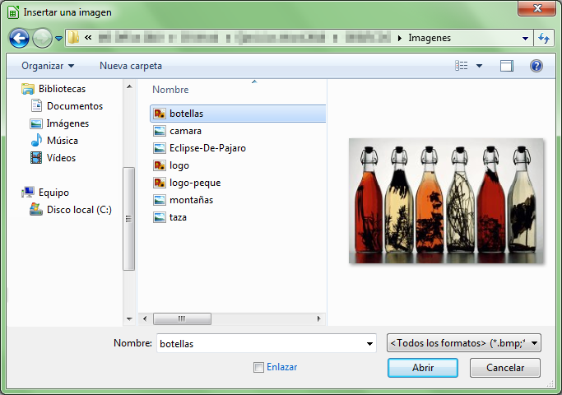This screenshot has width=562, height=395.
Task: Expand hidden path levels via double chevron
Action: click(x=88, y=37)
